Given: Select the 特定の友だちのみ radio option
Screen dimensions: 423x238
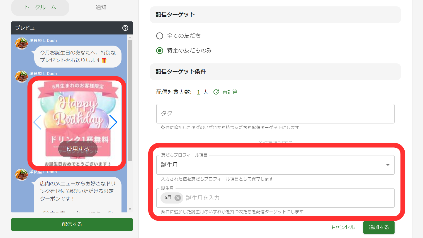Looking at the screenshot, I should 159,50.
